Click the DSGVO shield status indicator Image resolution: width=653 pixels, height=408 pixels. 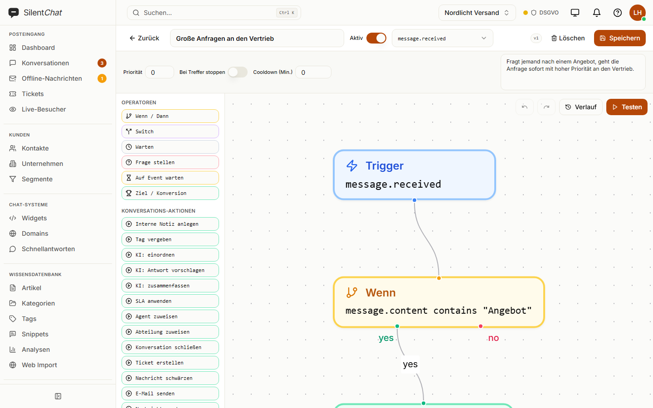pos(541,13)
